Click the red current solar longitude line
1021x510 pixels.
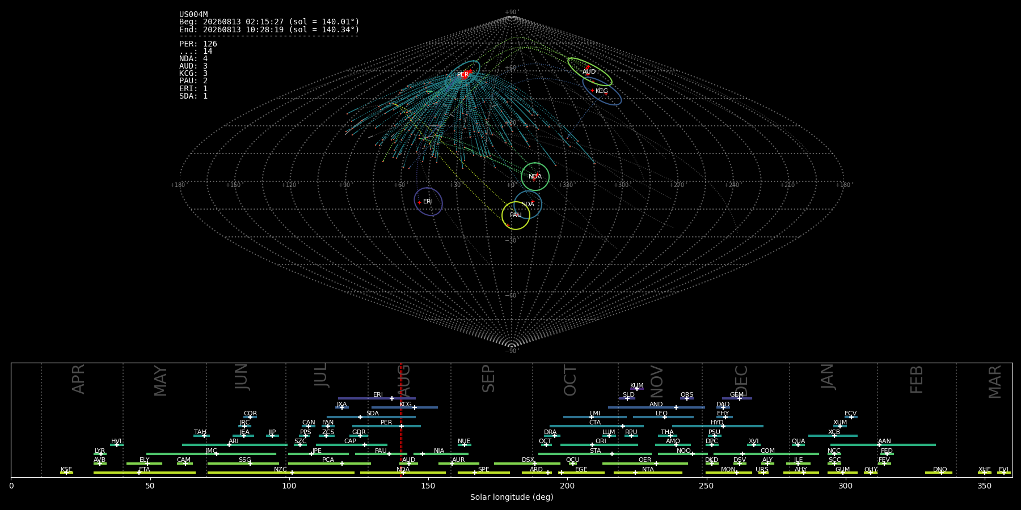click(401, 420)
